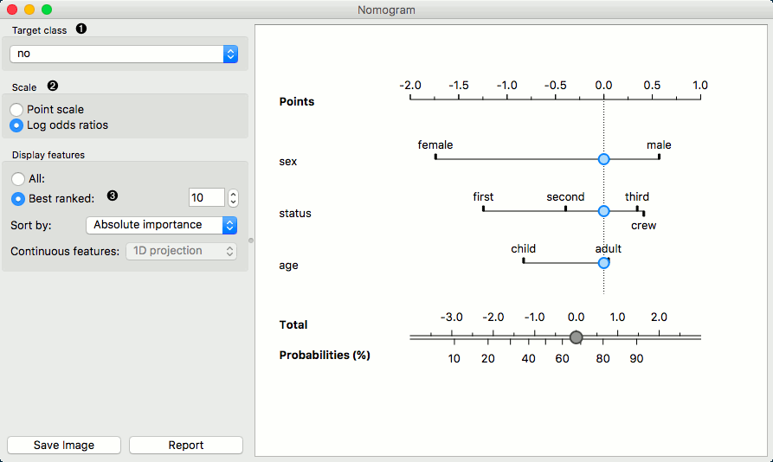773x462 pixels.
Task: Select the Log odds ratios option
Action: (16, 125)
